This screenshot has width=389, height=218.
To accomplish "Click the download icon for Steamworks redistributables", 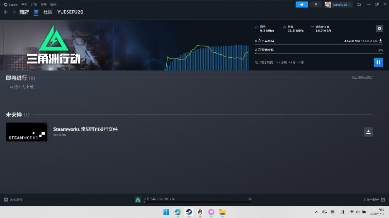I will [368, 132].
